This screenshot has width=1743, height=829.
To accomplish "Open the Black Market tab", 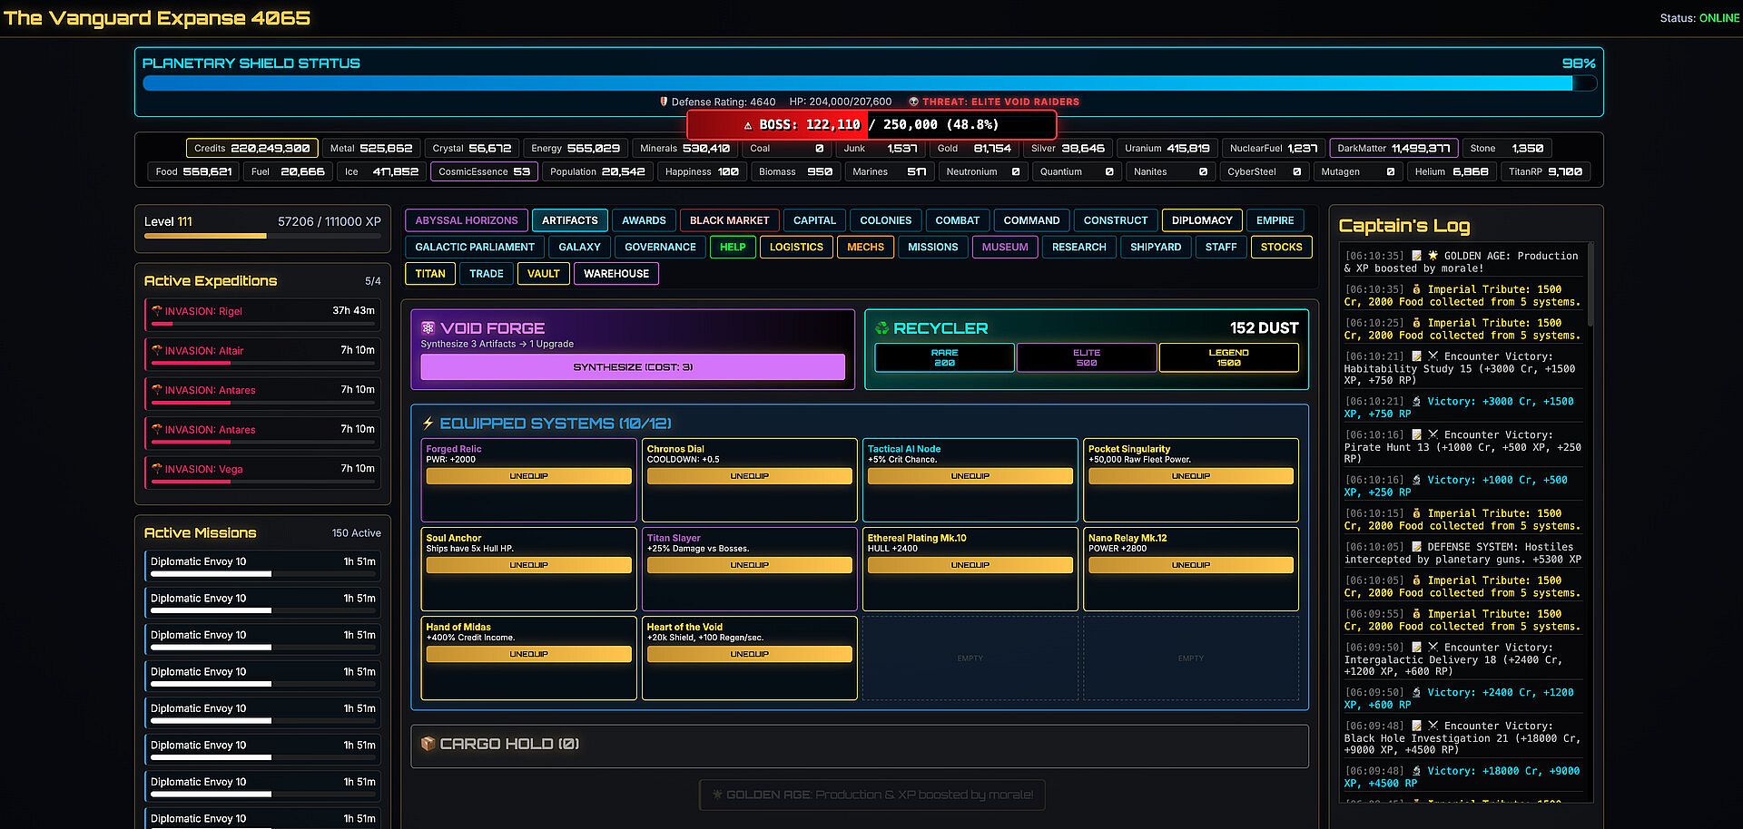I will (x=729, y=220).
